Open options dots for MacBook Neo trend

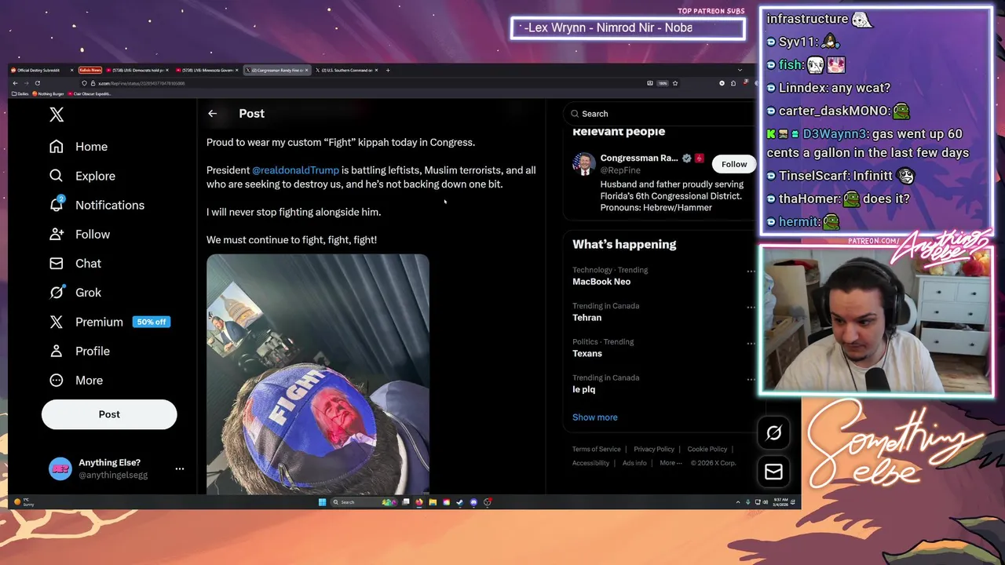pyautogui.click(x=751, y=272)
